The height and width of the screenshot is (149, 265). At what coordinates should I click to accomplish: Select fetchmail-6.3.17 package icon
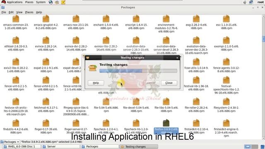tap(46, 101)
